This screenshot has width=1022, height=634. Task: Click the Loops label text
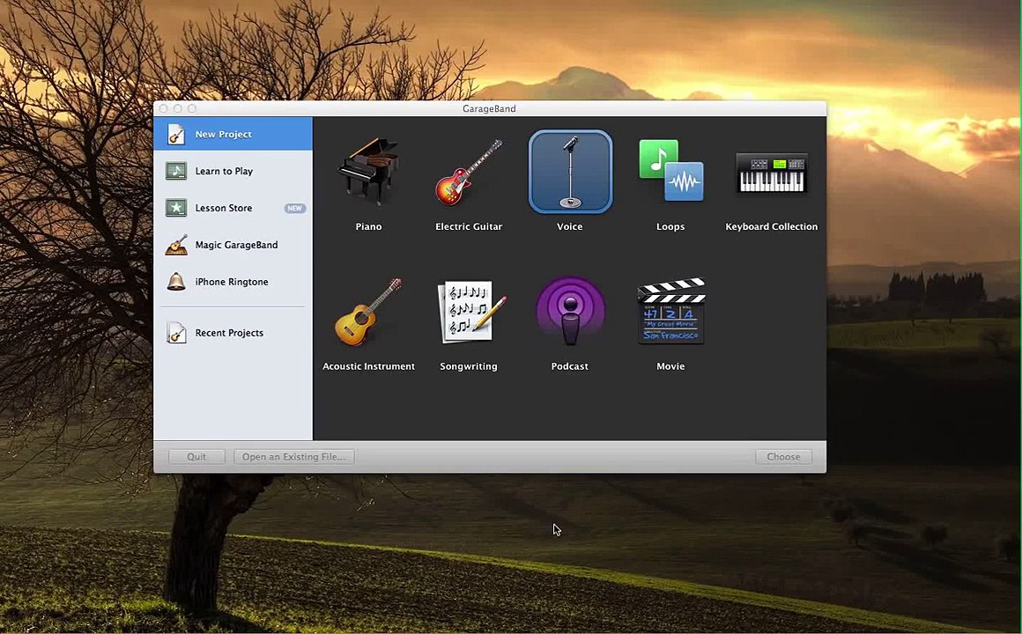pos(670,227)
